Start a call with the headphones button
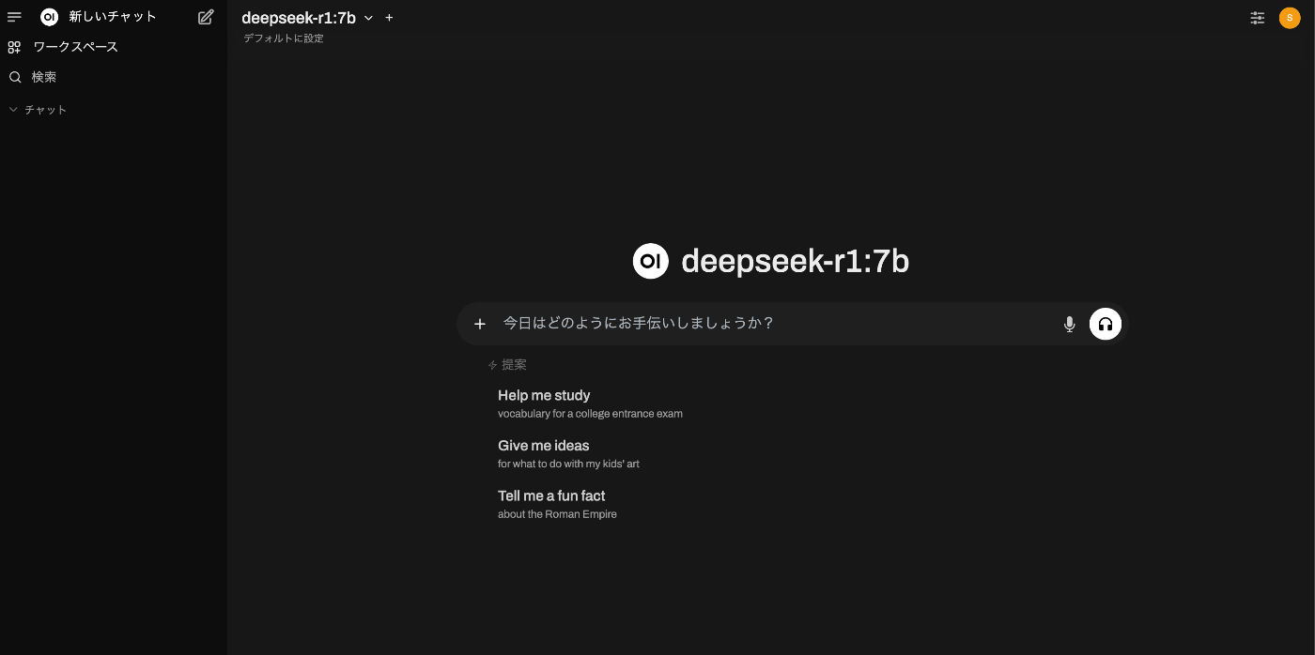The width and height of the screenshot is (1315, 655). (1106, 324)
